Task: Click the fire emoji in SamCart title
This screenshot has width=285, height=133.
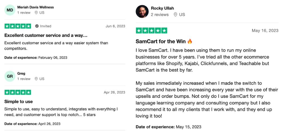Action: pyautogui.click(x=190, y=41)
